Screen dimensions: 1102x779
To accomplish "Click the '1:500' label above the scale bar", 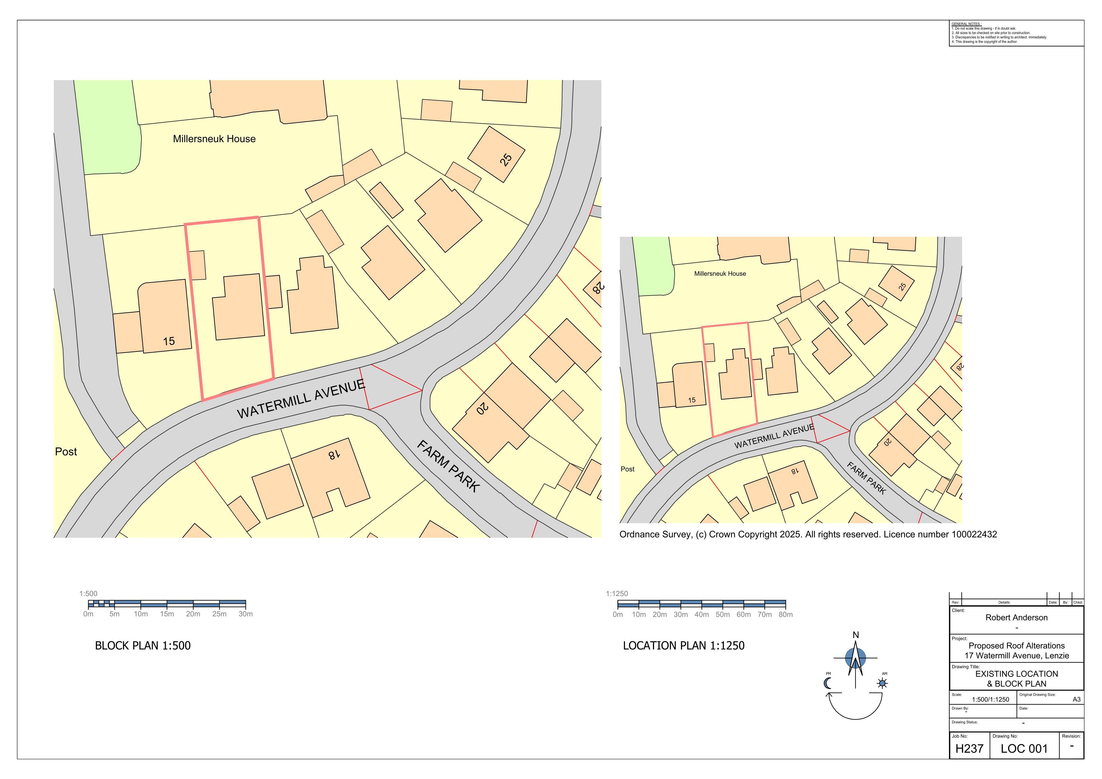I will point(88,594).
